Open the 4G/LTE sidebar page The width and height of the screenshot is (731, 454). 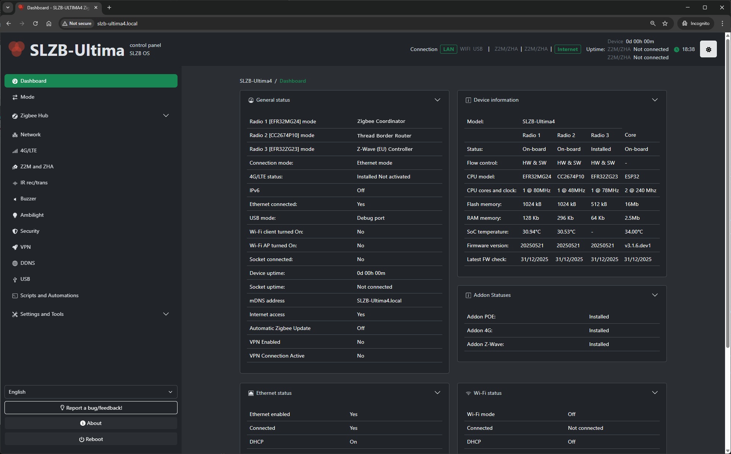(28, 150)
